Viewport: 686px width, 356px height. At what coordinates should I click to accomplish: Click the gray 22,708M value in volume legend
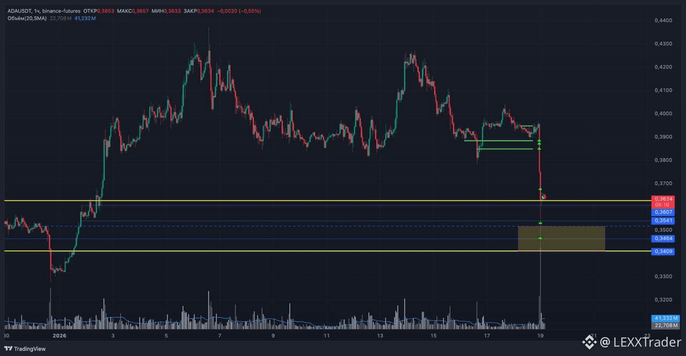(x=61, y=18)
